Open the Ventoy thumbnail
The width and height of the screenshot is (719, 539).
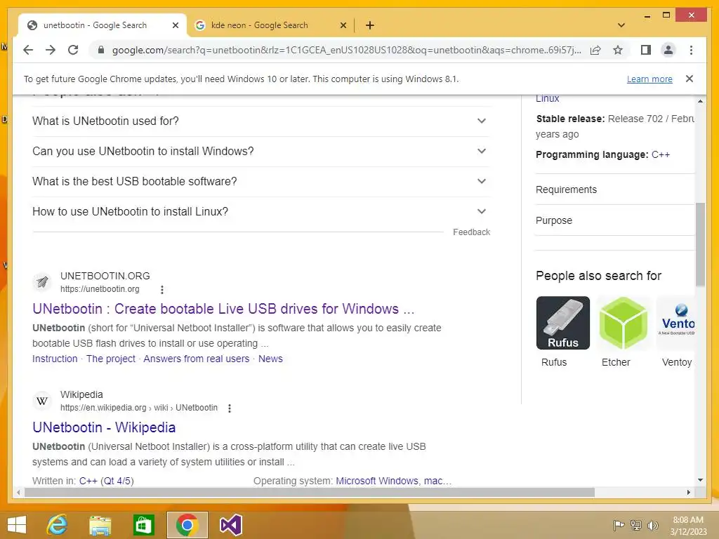click(676, 323)
